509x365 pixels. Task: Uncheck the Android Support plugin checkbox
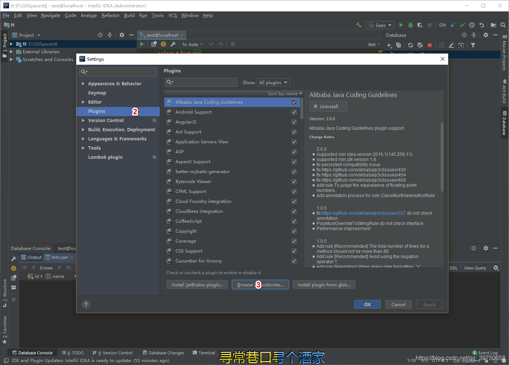click(294, 112)
